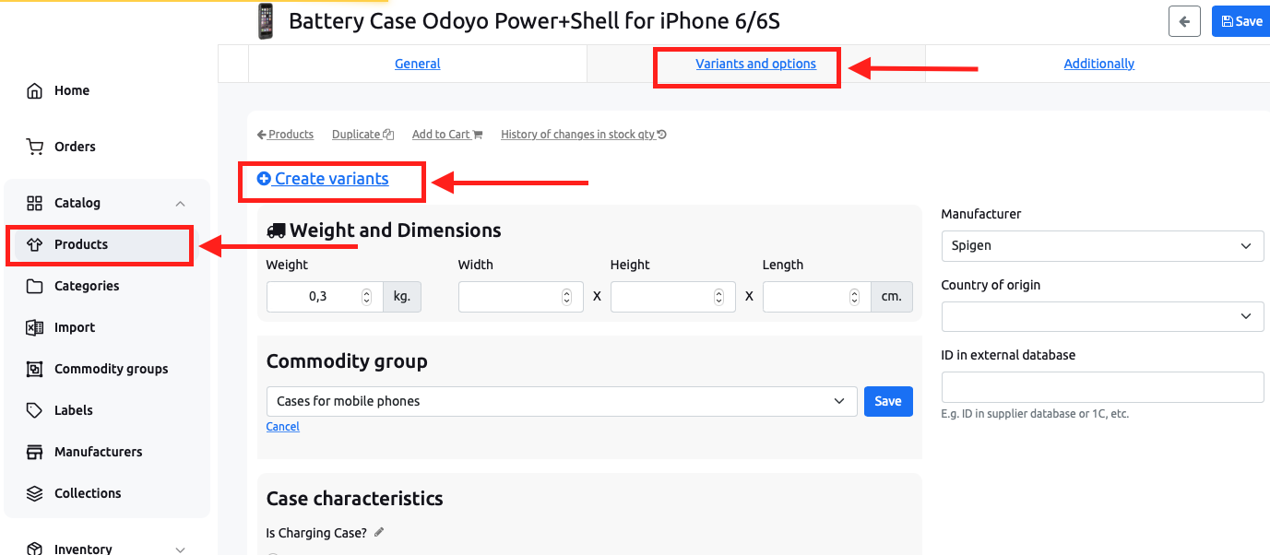Screen dimensions: 1270x555
Task: Click the Height input field
Action: (x=672, y=297)
